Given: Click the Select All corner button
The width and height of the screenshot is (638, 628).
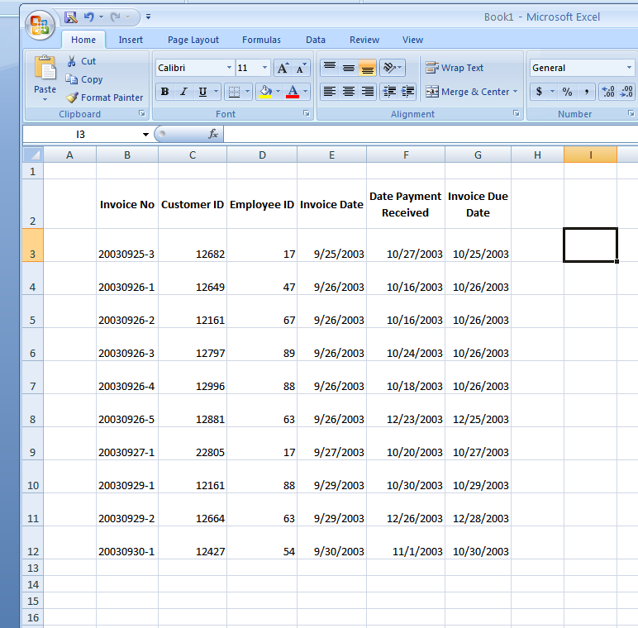Looking at the screenshot, I should [33, 155].
